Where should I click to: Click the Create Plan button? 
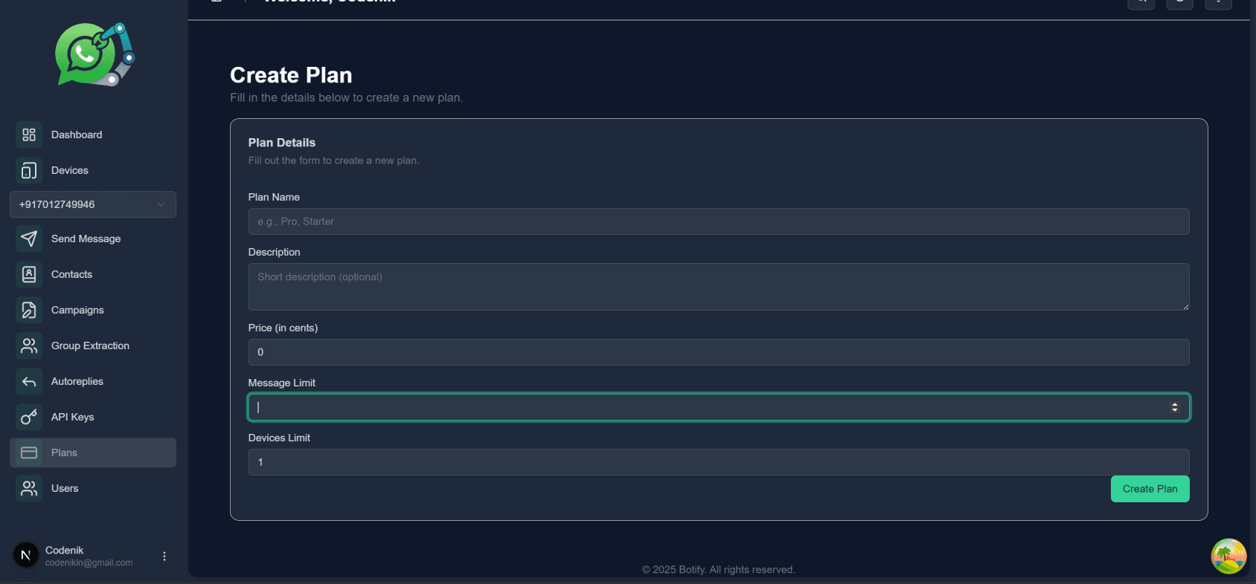[1150, 489]
